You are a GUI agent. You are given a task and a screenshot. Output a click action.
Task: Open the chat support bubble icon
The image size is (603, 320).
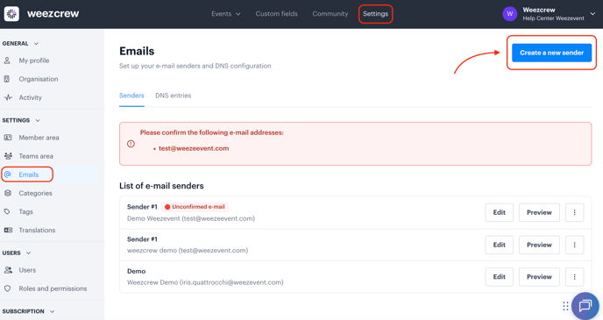(585, 306)
